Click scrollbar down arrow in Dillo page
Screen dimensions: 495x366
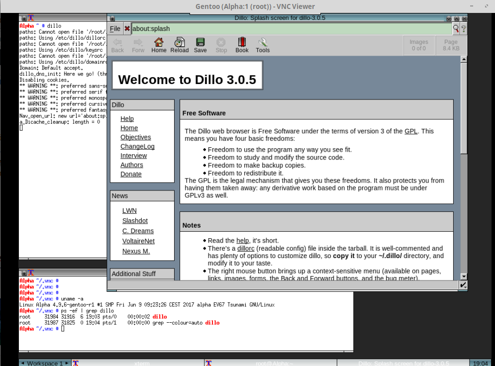tap(464, 276)
